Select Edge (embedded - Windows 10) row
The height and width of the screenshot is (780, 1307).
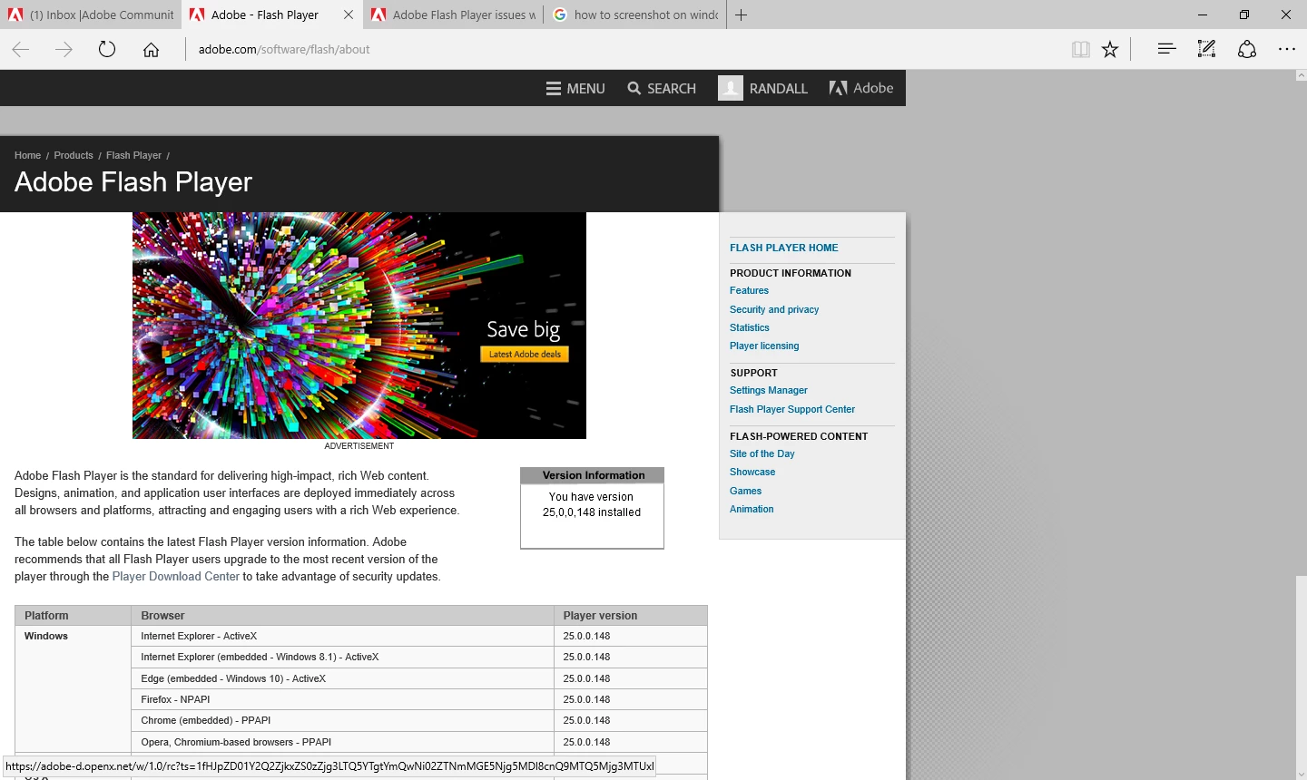419,678
